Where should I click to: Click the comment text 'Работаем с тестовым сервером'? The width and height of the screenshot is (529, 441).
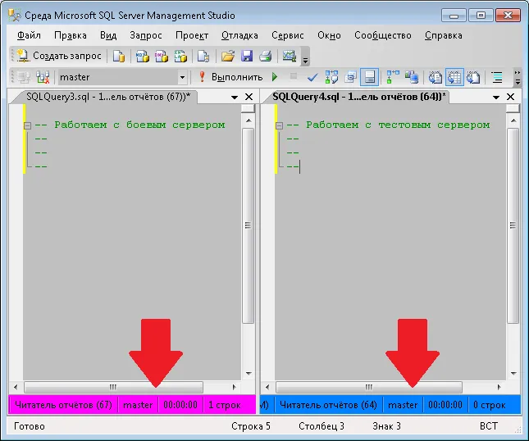398,125
